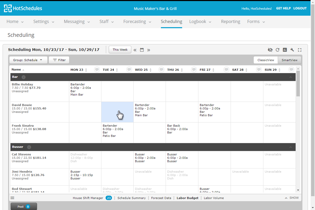This screenshot has height=210, width=315.
Task: Sort by THU 26 column arrows
Action: [182, 70]
